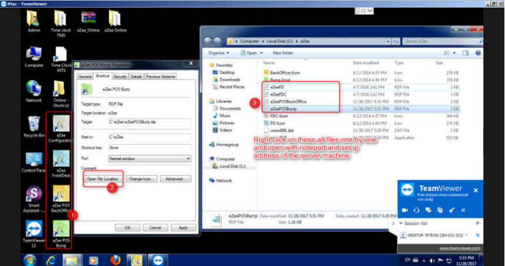505x266 pixels.
Task: Click the video camera icon in TeamViewer panel
Action: [x=405, y=210]
